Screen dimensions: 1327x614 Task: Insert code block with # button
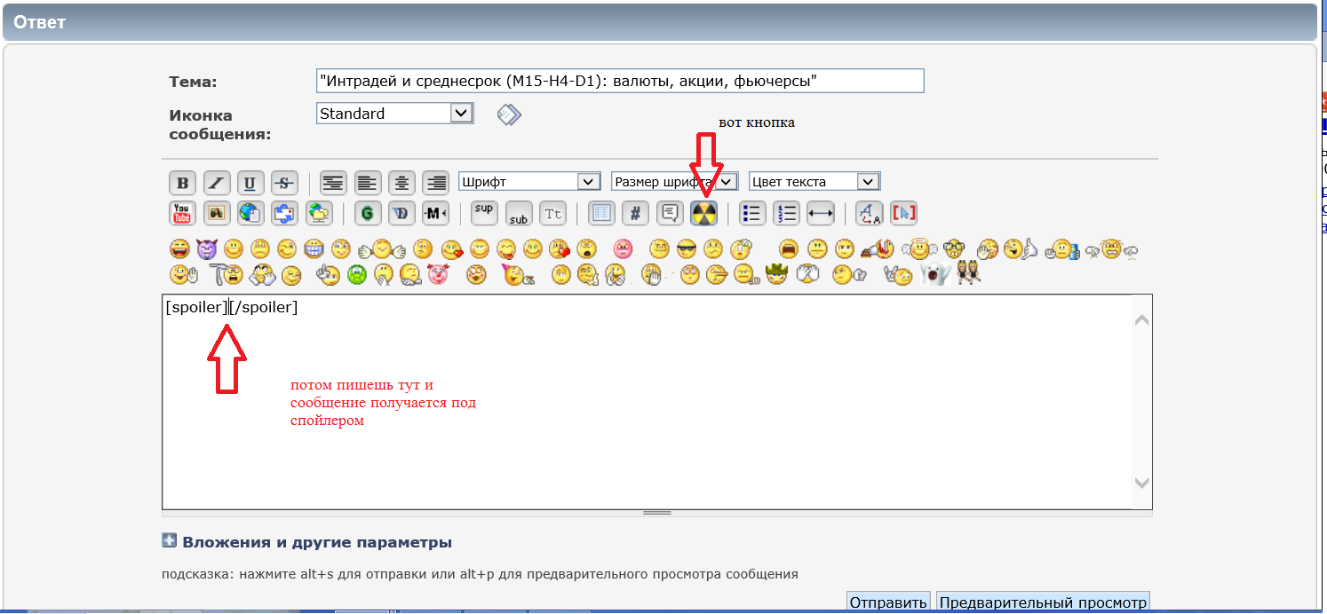[x=635, y=213]
